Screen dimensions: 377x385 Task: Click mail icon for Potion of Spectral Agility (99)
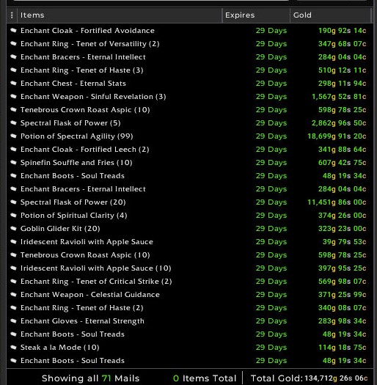[13, 136]
